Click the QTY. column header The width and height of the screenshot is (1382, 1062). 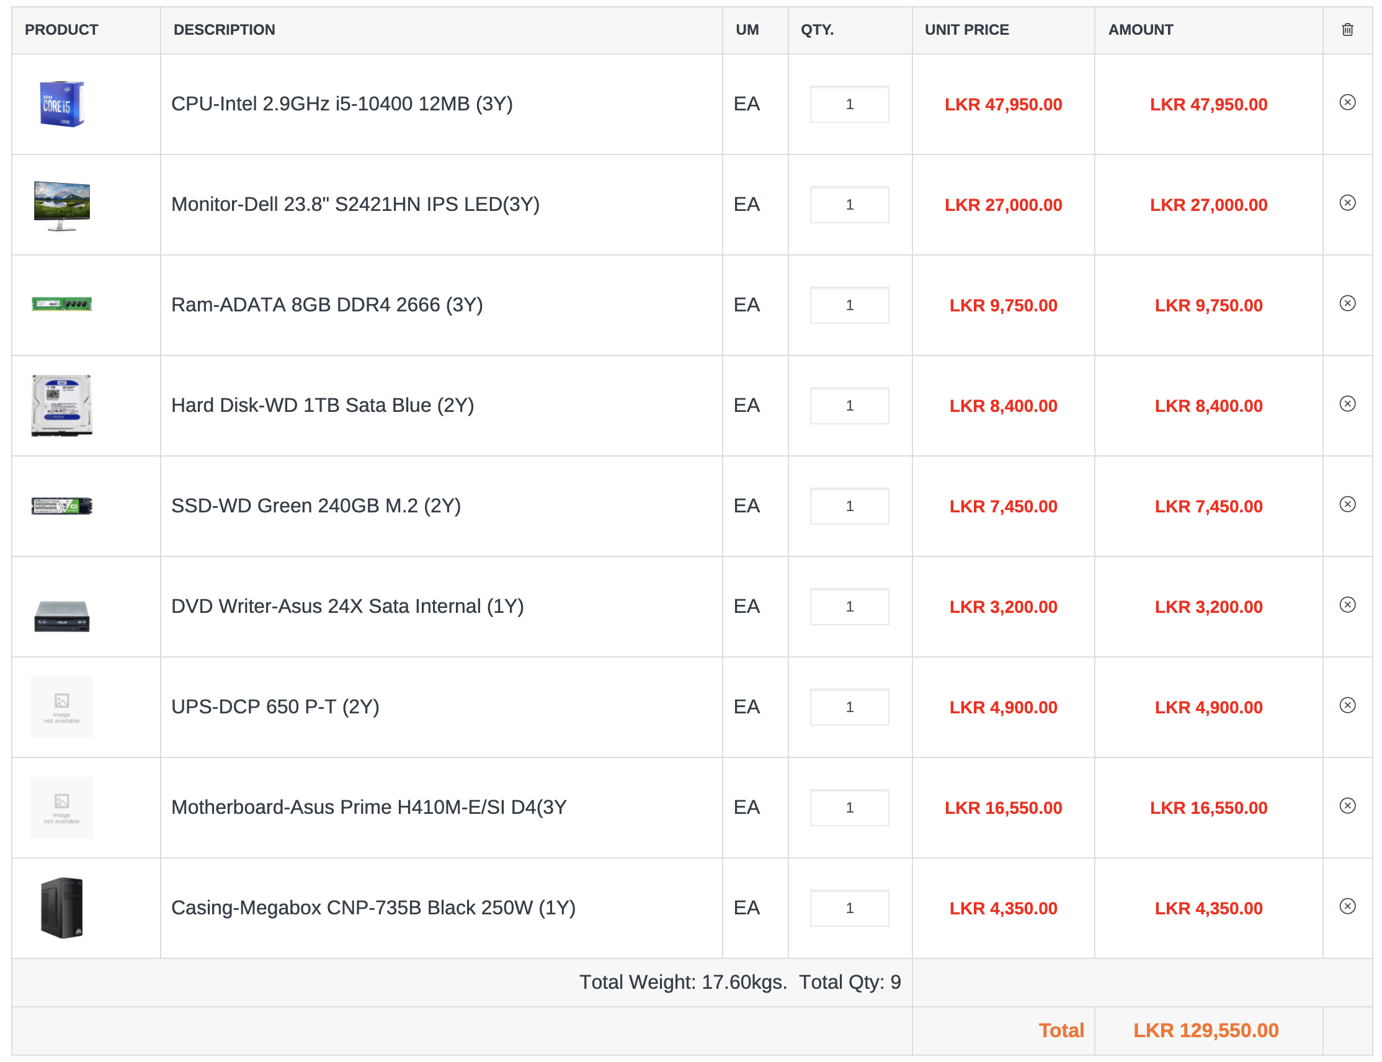click(x=817, y=30)
